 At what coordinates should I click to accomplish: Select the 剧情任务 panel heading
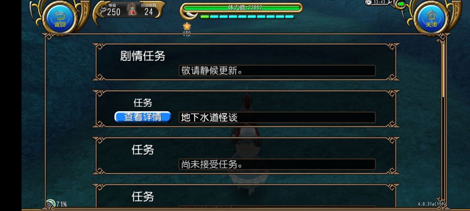coord(143,56)
